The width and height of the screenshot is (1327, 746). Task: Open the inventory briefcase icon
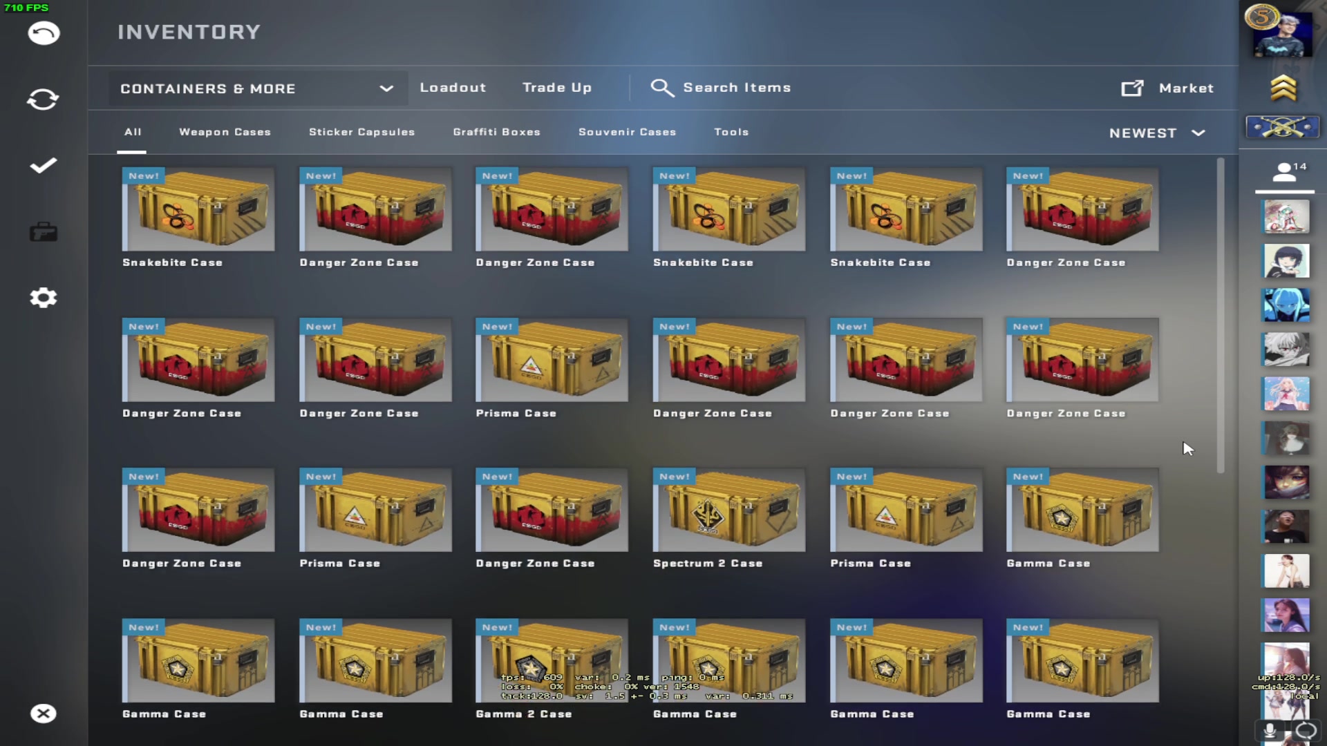click(43, 232)
